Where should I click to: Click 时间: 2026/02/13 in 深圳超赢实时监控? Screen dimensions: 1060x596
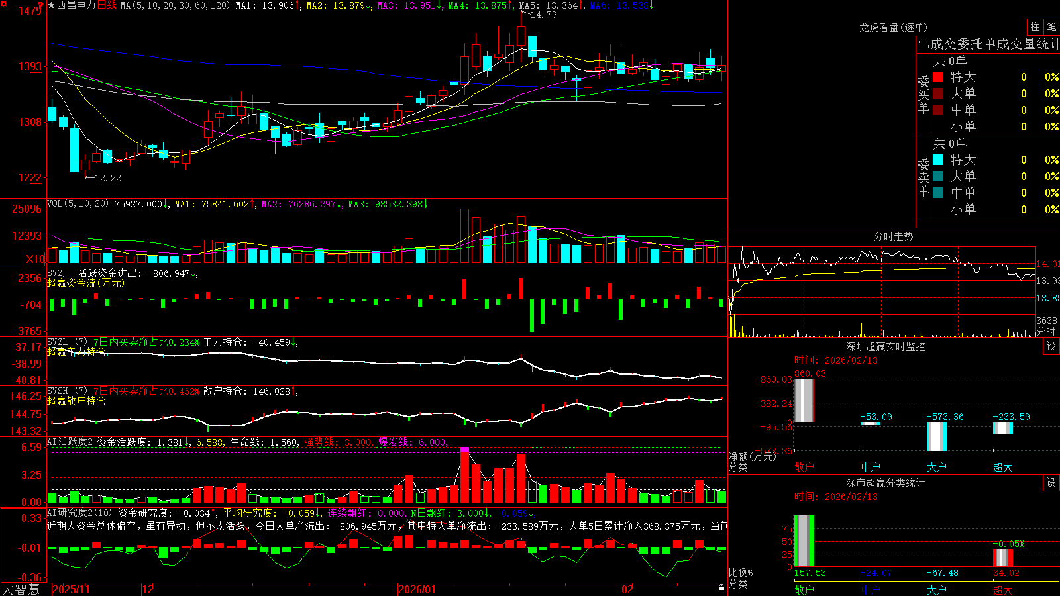pyautogui.click(x=836, y=360)
